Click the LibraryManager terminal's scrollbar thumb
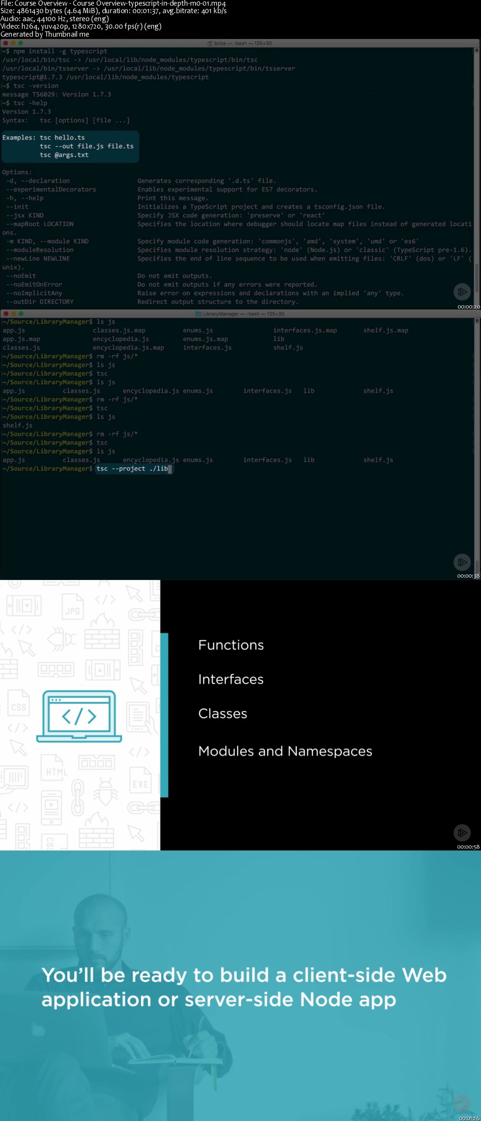This screenshot has width=481, height=1121. [x=477, y=567]
